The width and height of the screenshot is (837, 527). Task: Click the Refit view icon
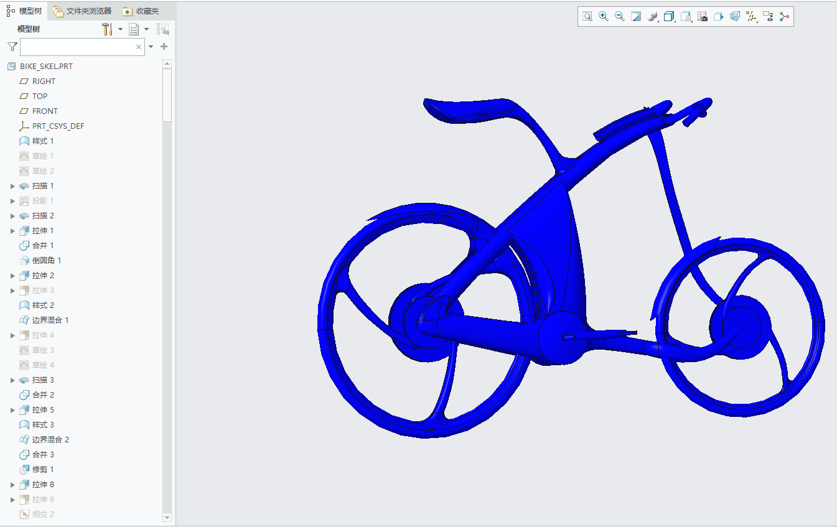587,17
